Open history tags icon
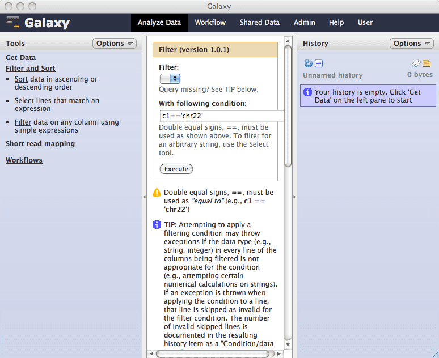This screenshot has height=358, width=439. coord(416,63)
